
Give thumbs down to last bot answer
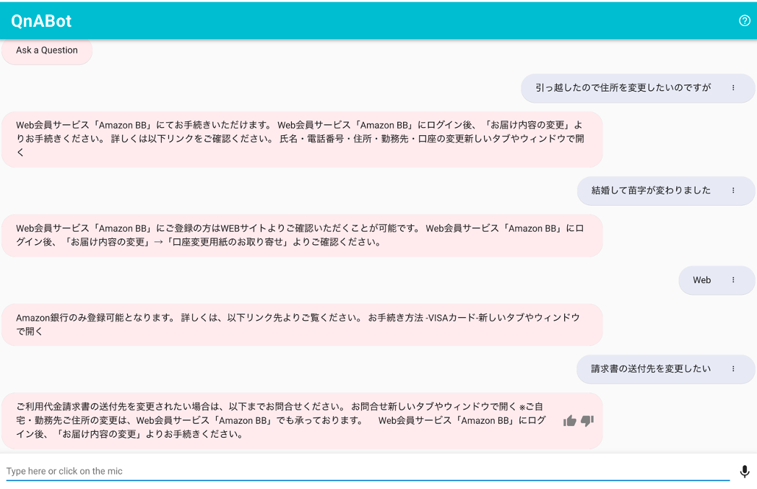[587, 421]
